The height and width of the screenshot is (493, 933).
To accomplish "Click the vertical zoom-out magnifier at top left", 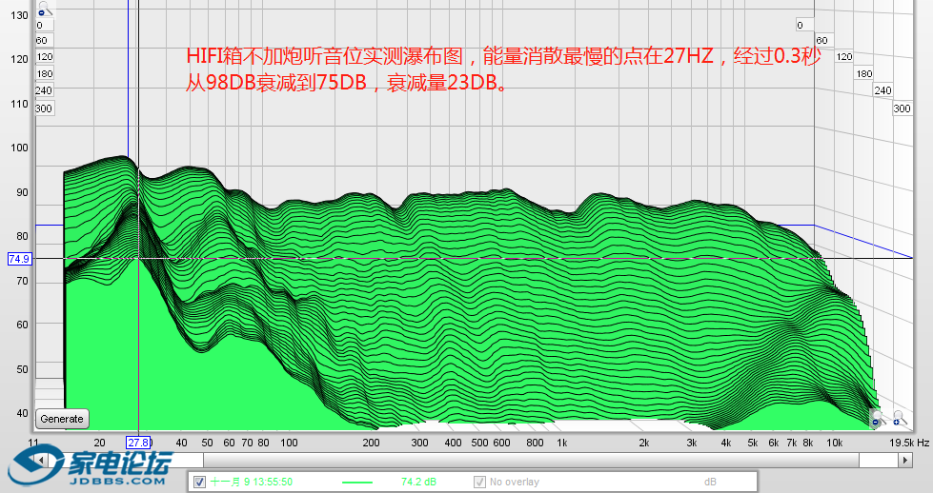I will pos(42,10).
